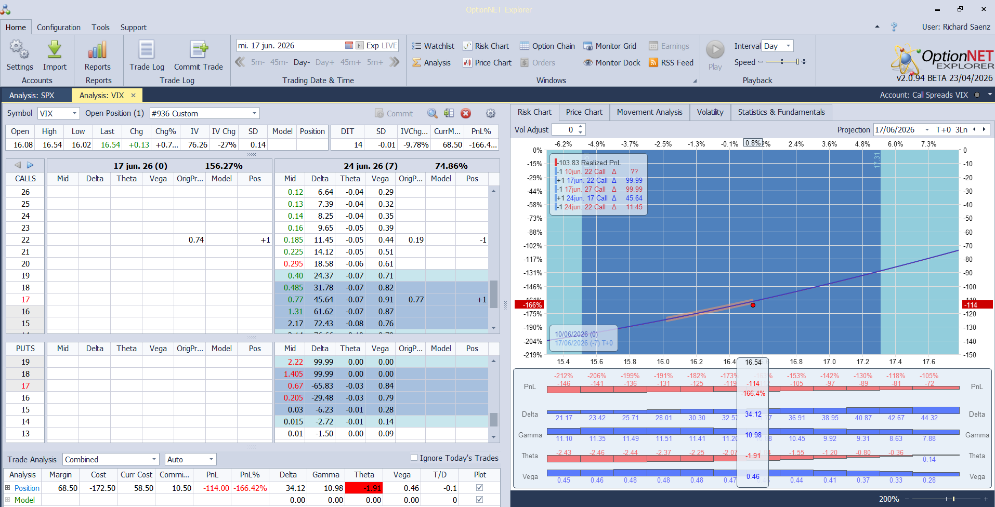Open the Statistics & Fundamentals tab
995x507 pixels.
(x=781, y=112)
